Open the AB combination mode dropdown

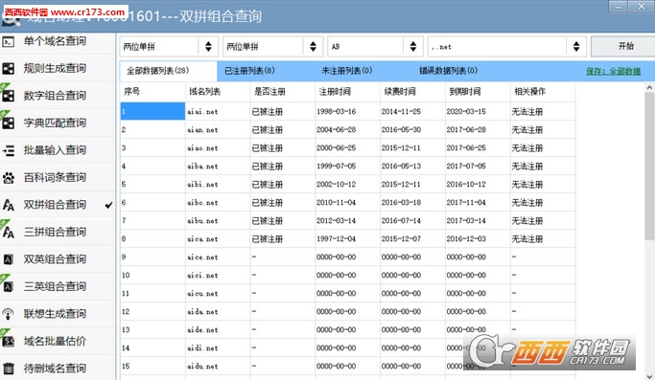click(x=376, y=46)
